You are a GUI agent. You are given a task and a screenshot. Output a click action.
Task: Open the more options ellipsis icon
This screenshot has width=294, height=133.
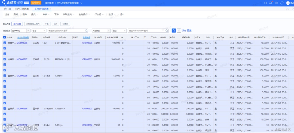282,3
